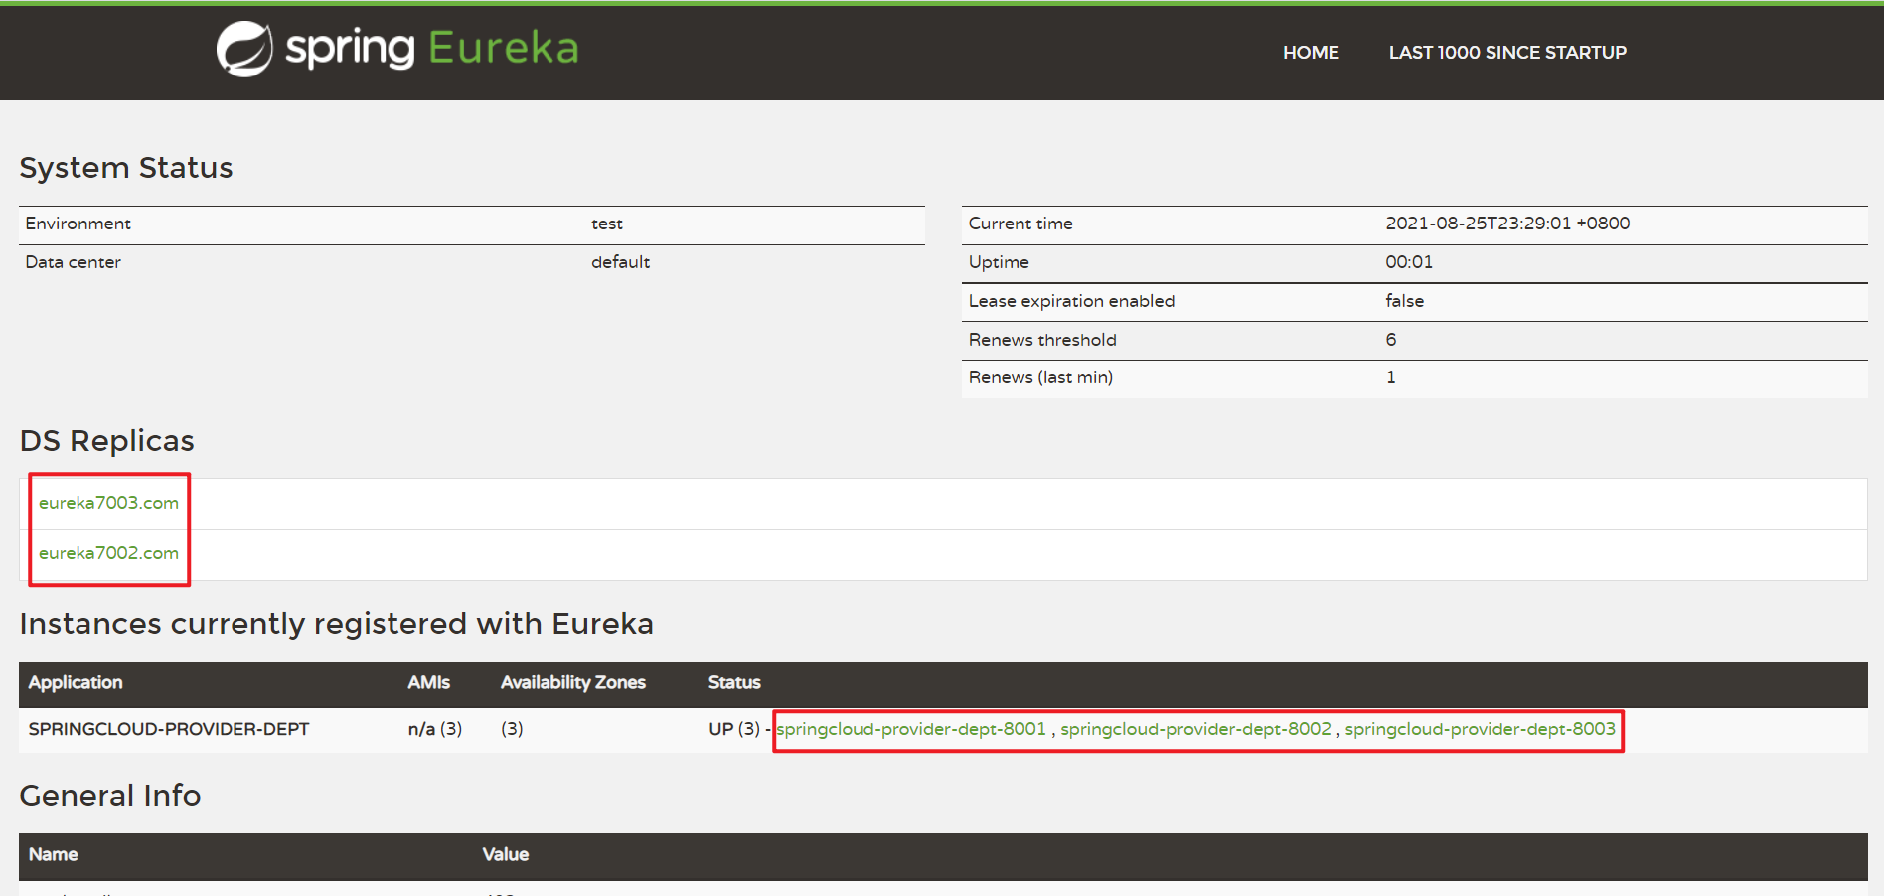Click the Spring leaf logo icon

[x=244, y=49]
